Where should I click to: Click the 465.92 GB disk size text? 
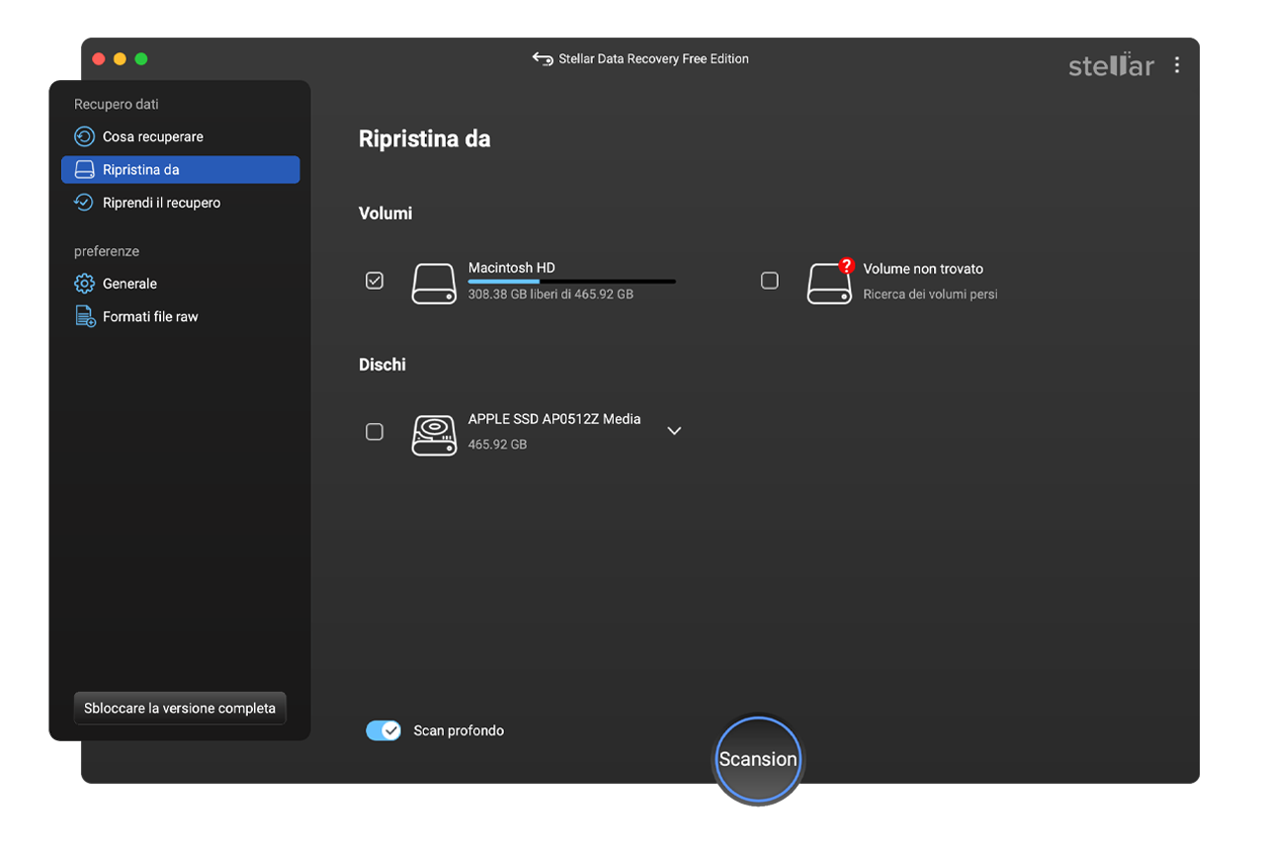point(497,445)
